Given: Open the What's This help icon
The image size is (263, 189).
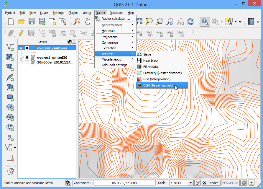Looking at the screenshot, I should click(251, 22).
